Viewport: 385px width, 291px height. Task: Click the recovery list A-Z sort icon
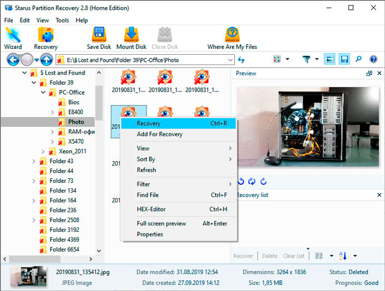click(x=343, y=256)
